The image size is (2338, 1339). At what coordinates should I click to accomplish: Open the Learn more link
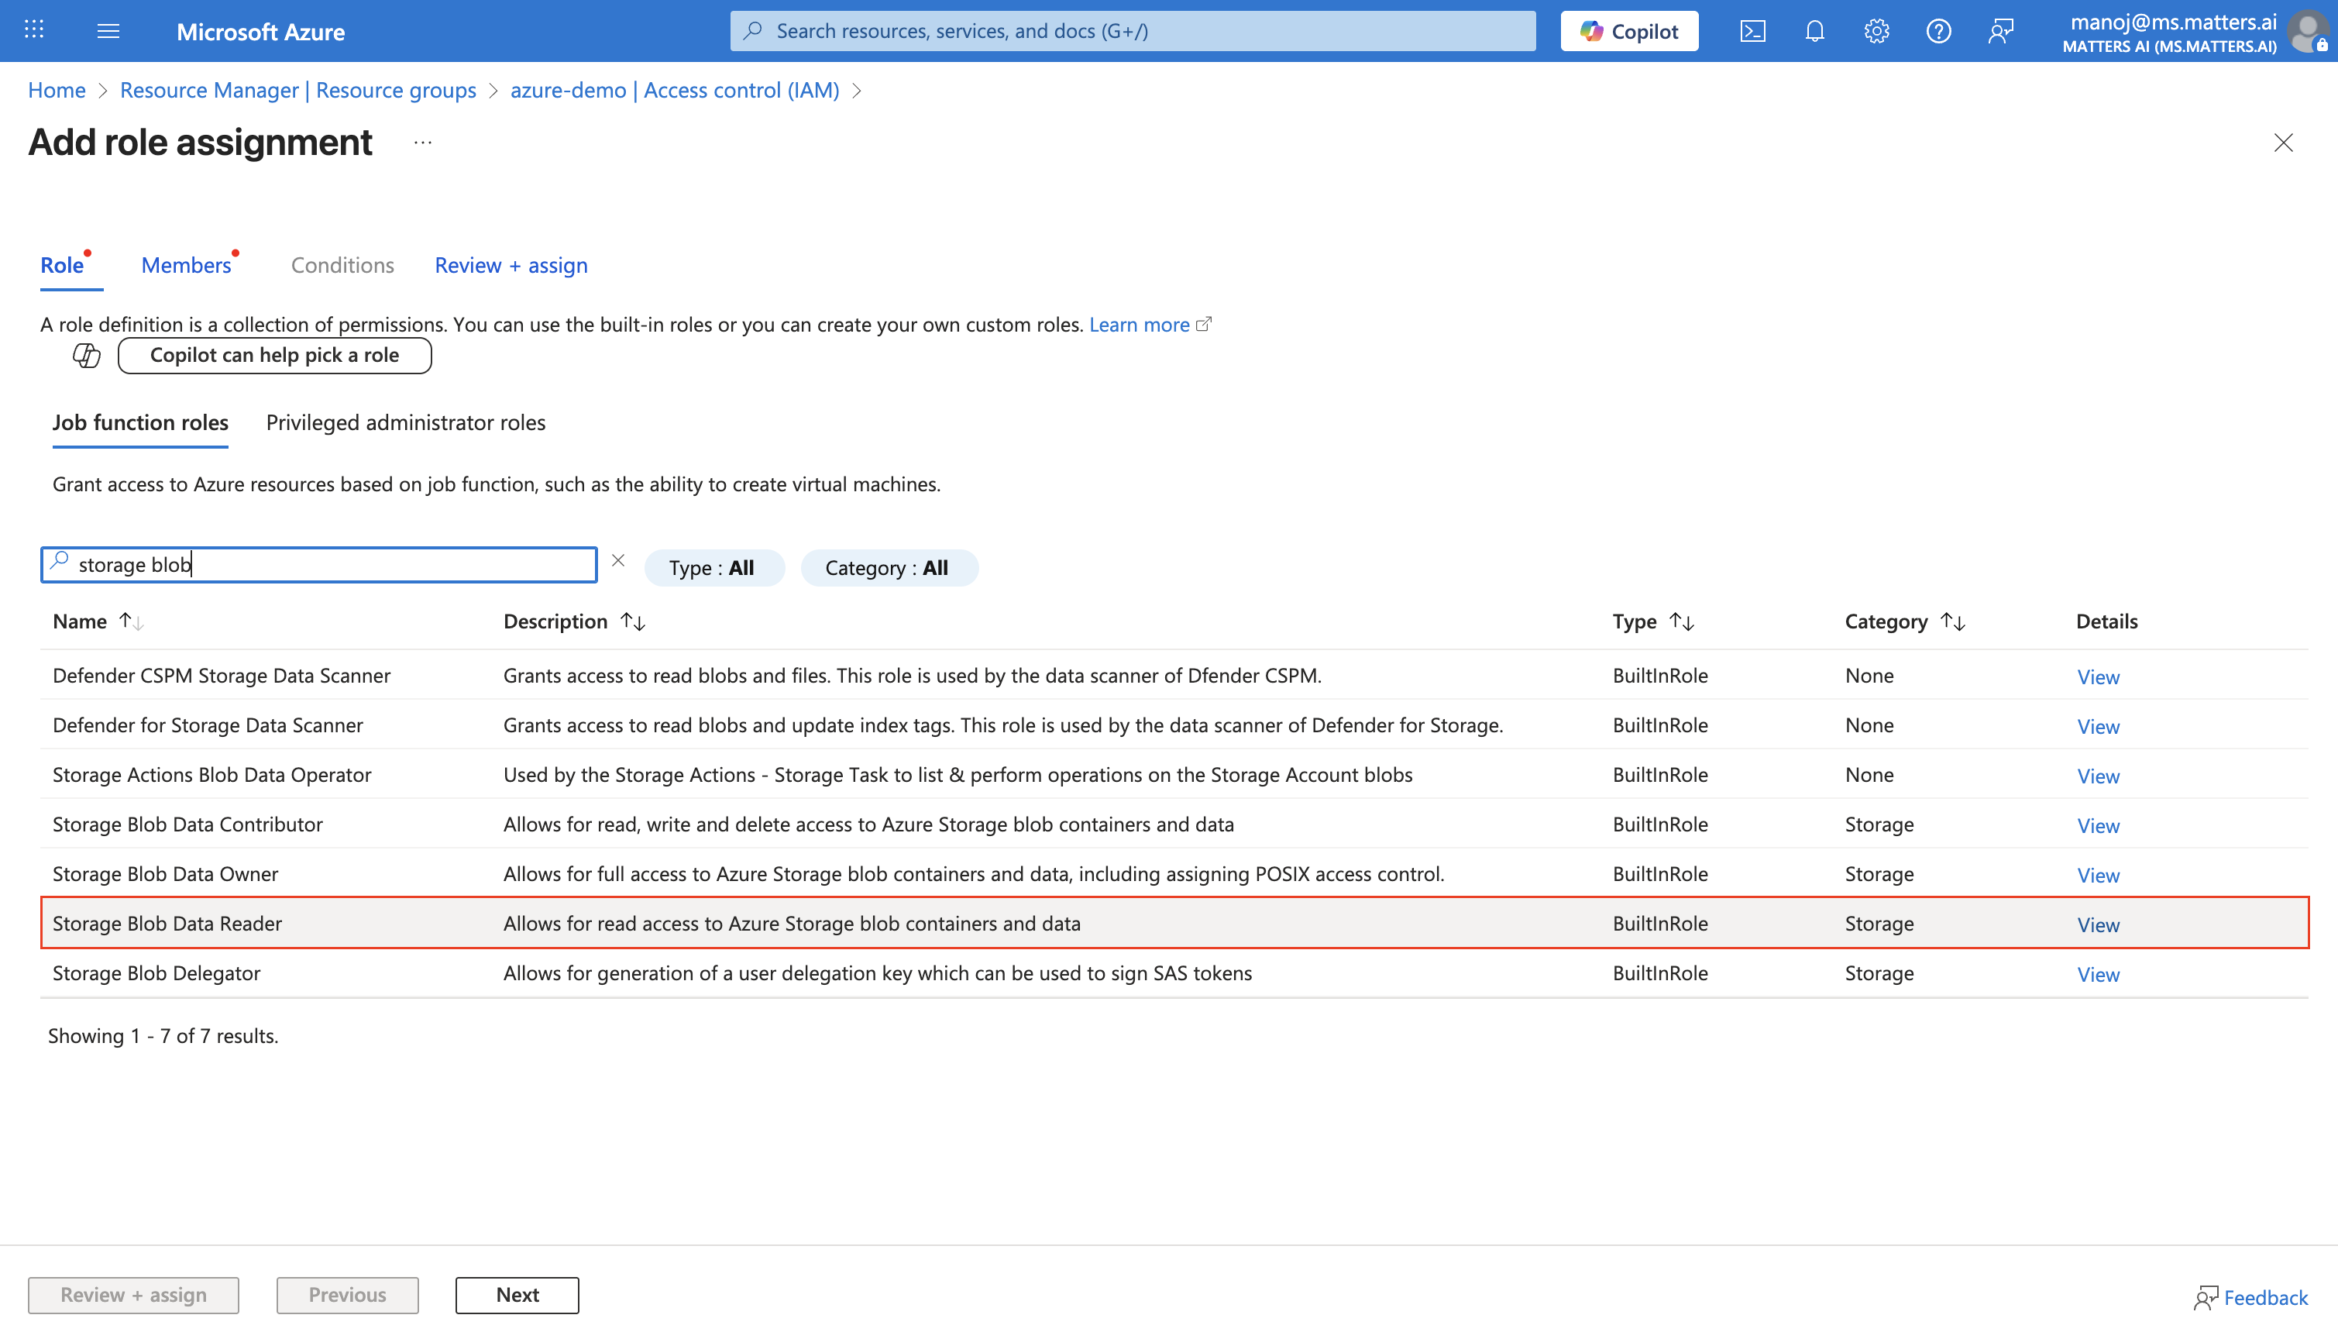tap(1149, 325)
